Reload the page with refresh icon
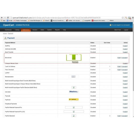This screenshot has width=134, height=134. coord(8,18)
